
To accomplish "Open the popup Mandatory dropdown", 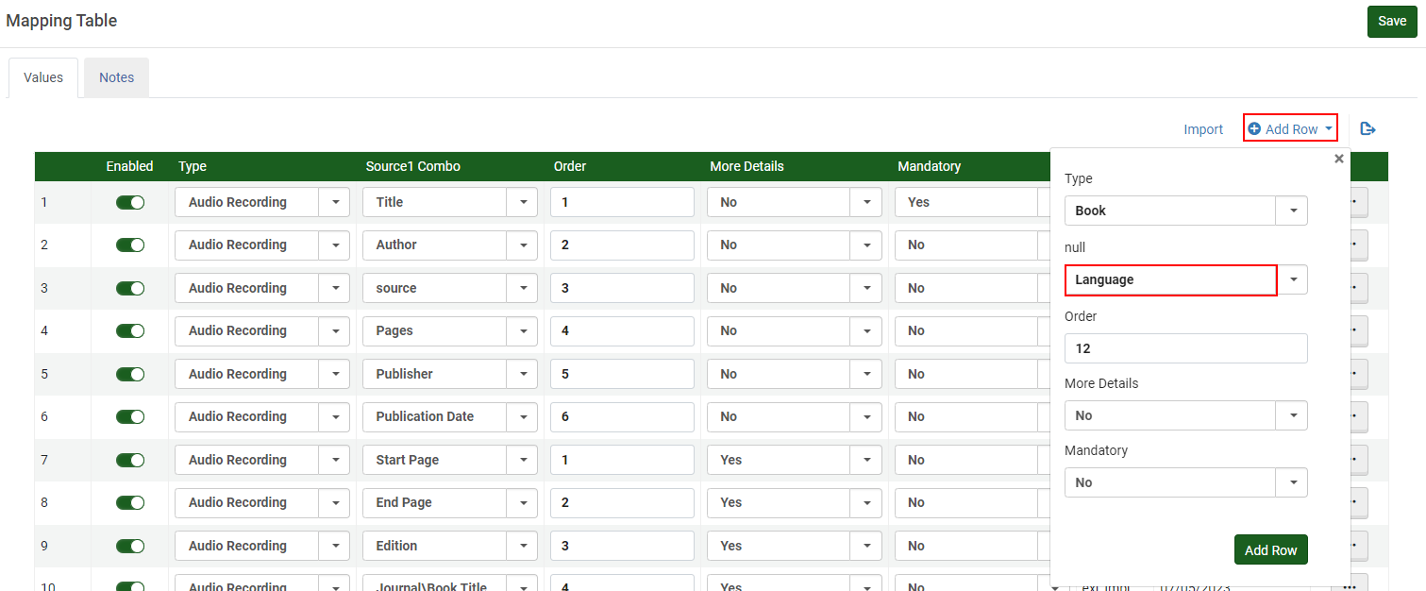I will pyautogui.click(x=1292, y=482).
